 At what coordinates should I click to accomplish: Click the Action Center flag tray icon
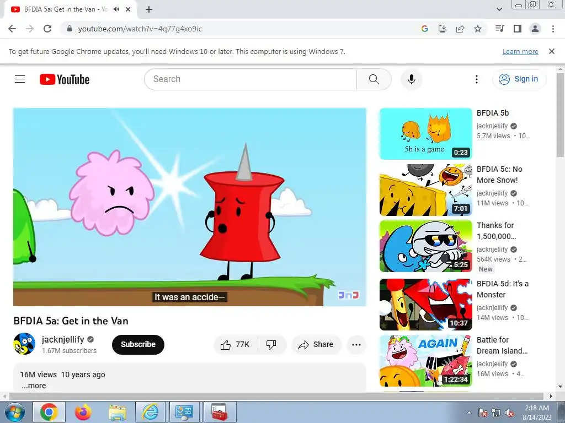pyautogui.click(x=482, y=413)
